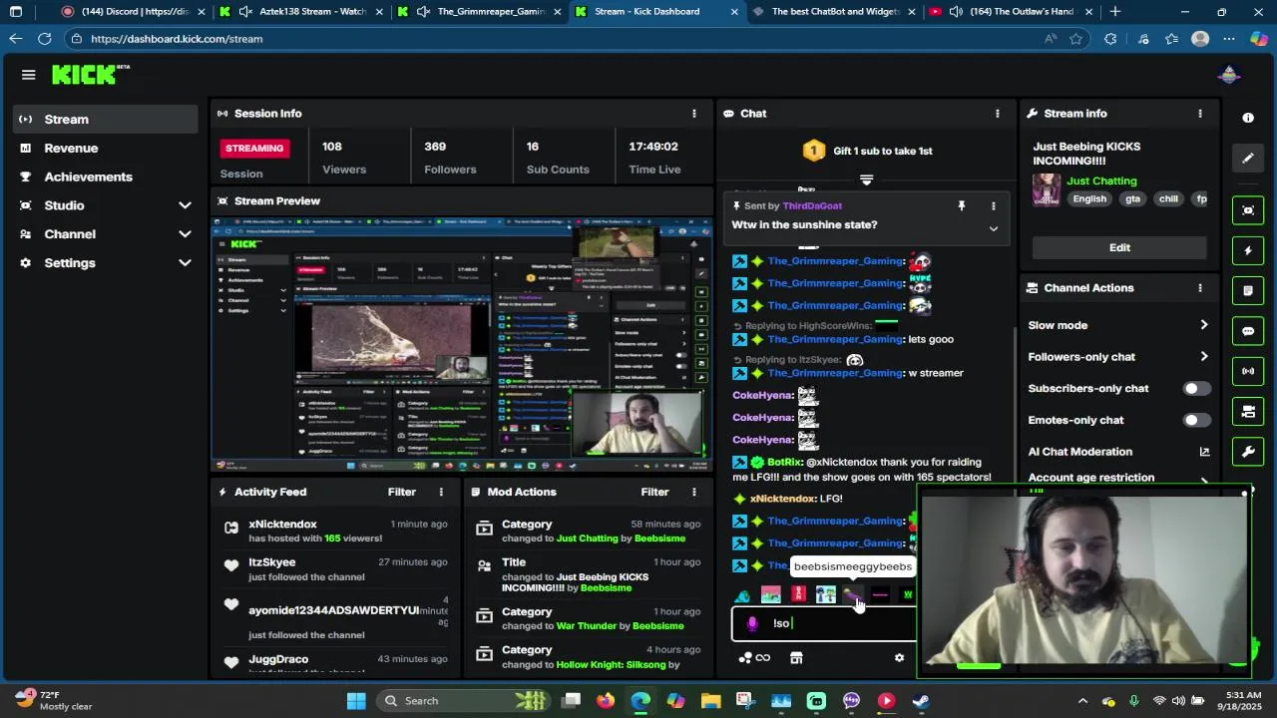Screen dimensions: 1277x718
Task: Click ItzSkyee row in Activity Feed
Action: point(335,569)
